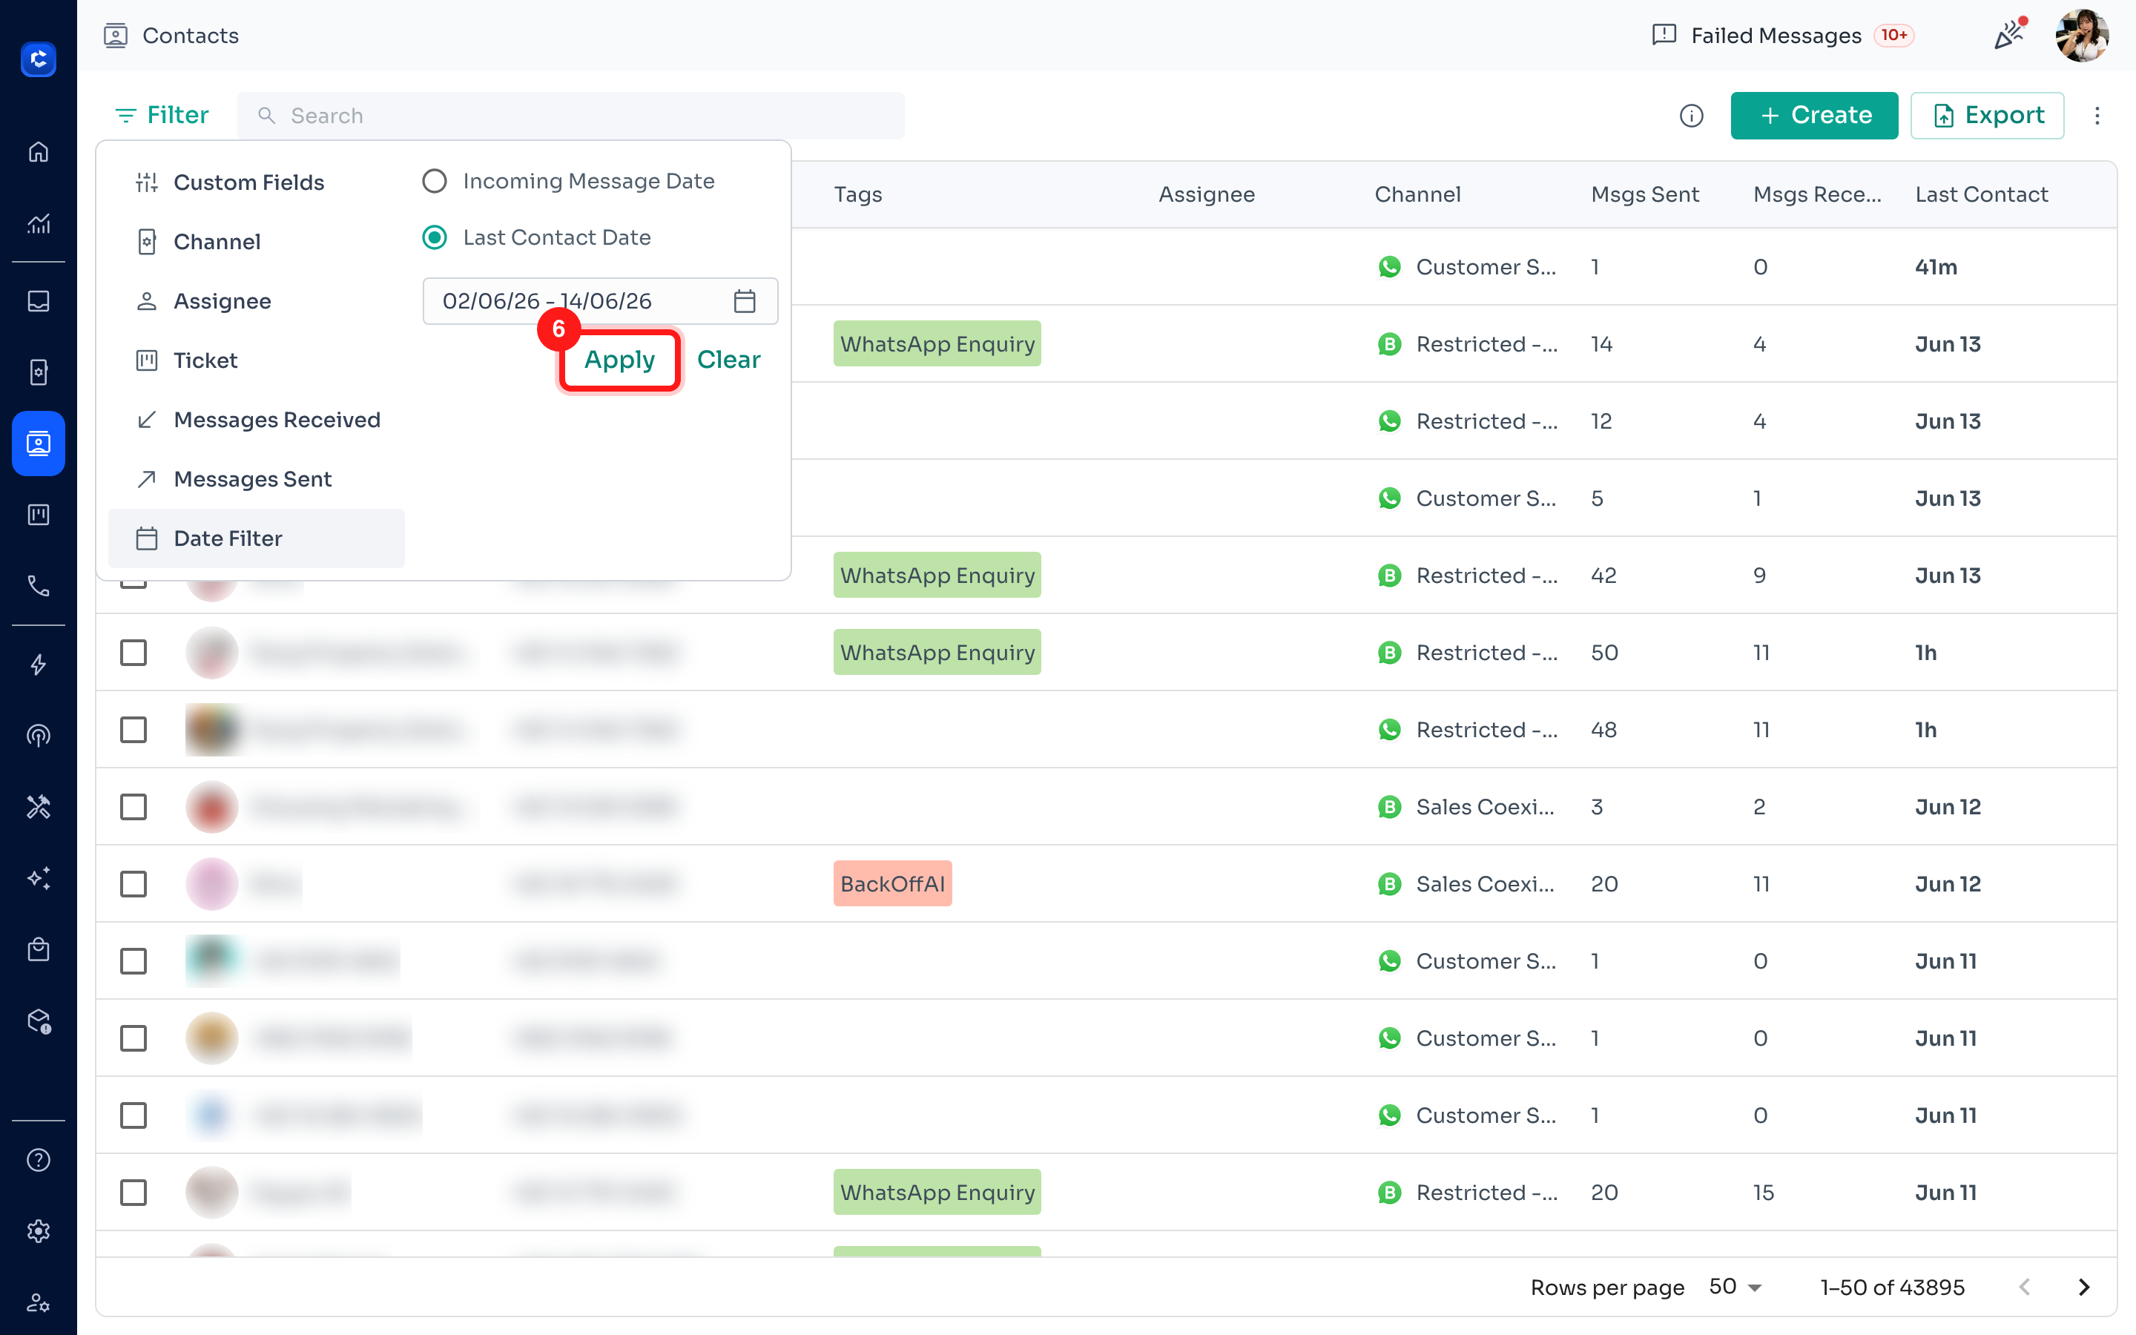Click the Last Contact column header
Viewport: 2136px width, 1335px height.
pyautogui.click(x=1981, y=194)
